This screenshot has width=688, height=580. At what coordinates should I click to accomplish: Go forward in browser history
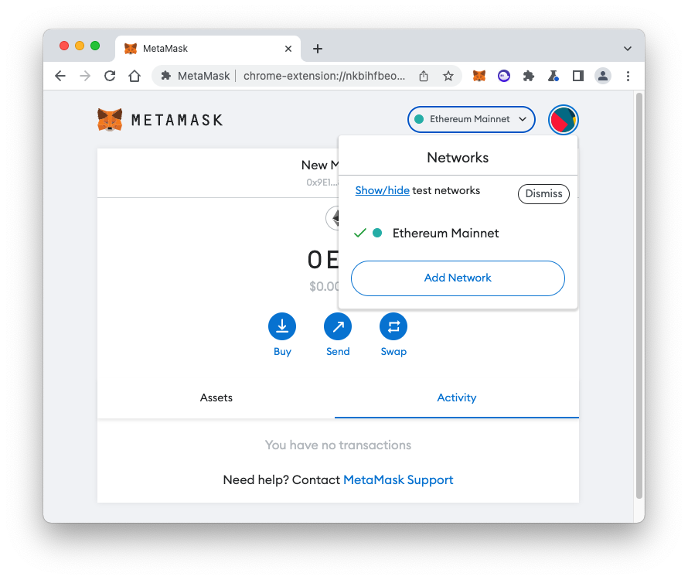(x=85, y=76)
